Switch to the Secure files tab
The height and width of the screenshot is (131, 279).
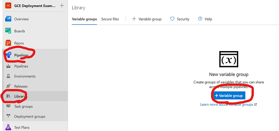110,19
